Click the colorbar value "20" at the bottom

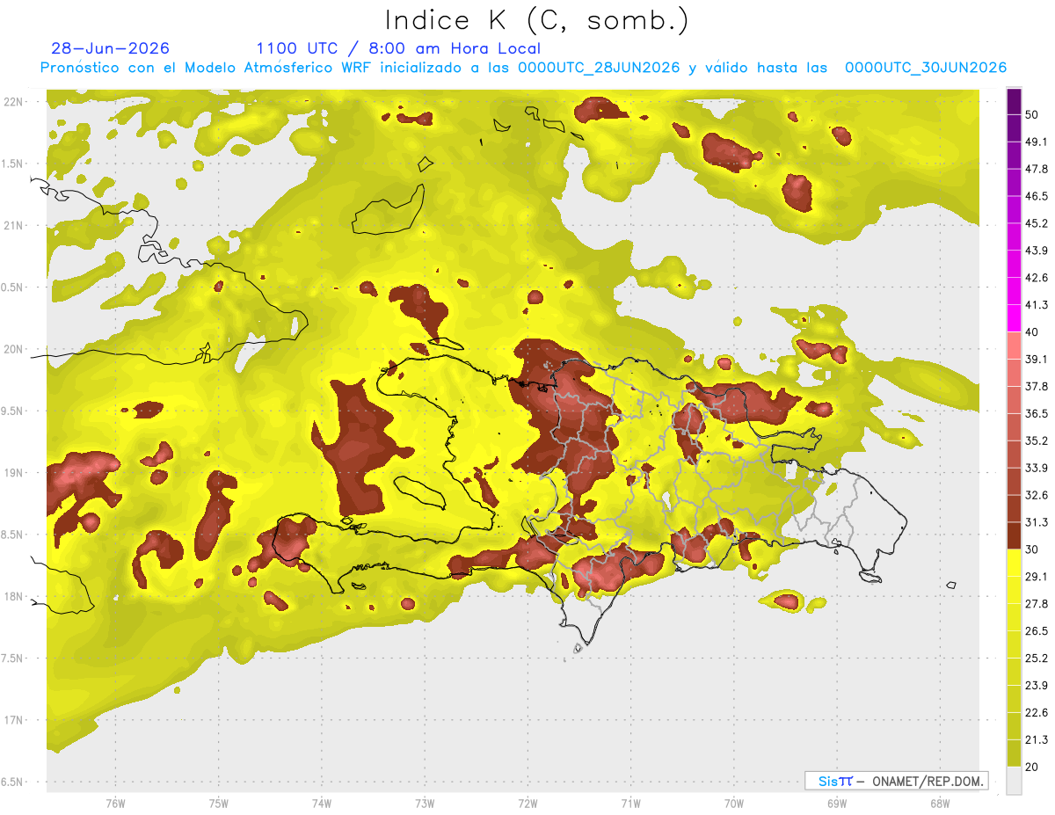(1033, 767)
